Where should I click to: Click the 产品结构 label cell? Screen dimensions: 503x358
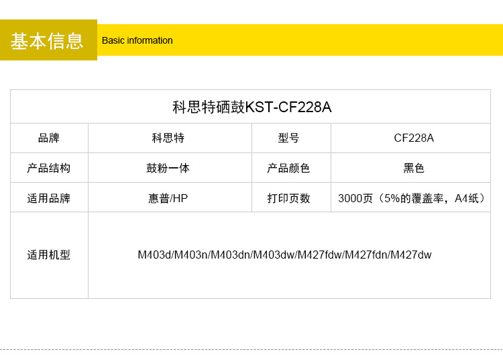point(49,168)
